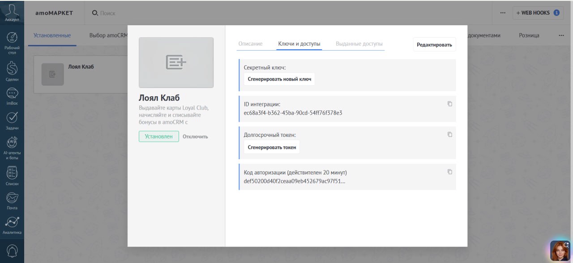Open Рабочий стол dashboard in sidebar
573x263 pixels.
point(12,43)
